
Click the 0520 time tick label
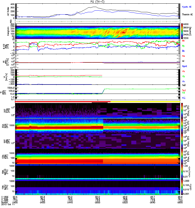125,203
